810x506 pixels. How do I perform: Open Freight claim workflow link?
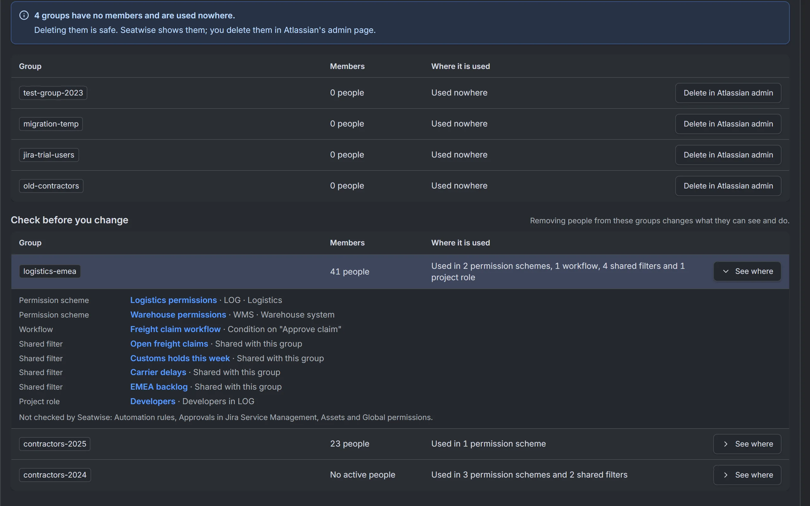[x=175, y=329]
